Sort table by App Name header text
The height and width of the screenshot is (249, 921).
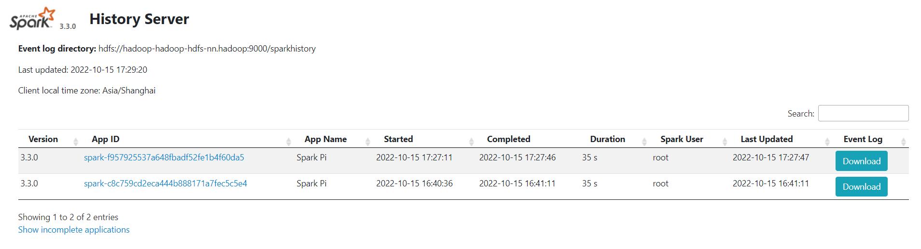click(x=325, y=139)
